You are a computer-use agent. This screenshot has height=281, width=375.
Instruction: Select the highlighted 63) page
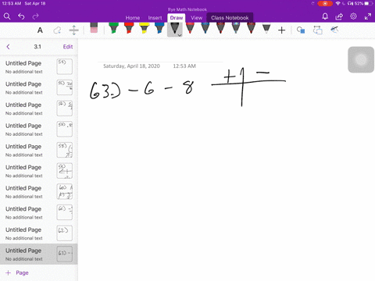(39, 254)
